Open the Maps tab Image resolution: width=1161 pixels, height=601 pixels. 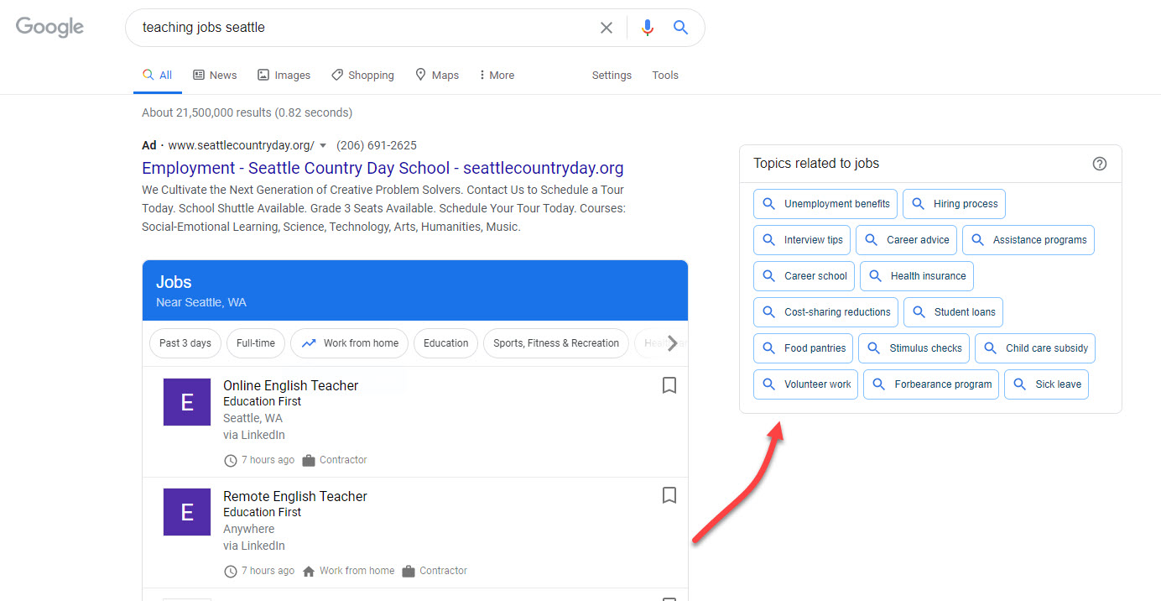(437, 76)
